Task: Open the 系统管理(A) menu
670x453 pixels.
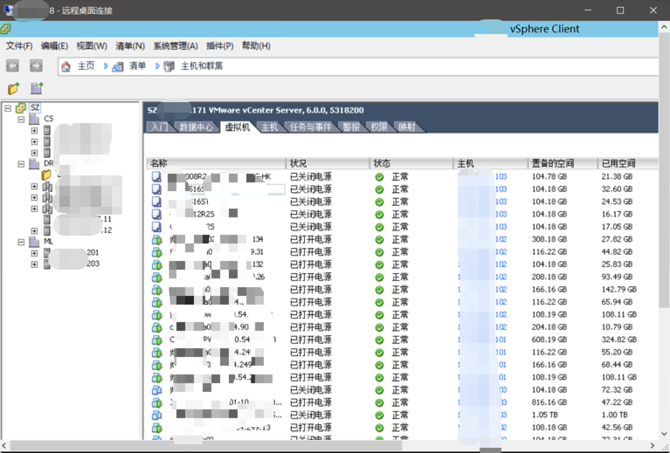Action: click(175, 46)
